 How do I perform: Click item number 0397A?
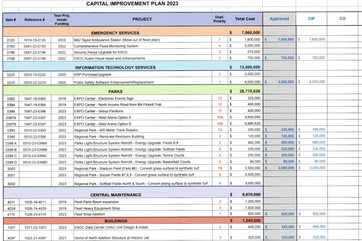coord(11,118)
